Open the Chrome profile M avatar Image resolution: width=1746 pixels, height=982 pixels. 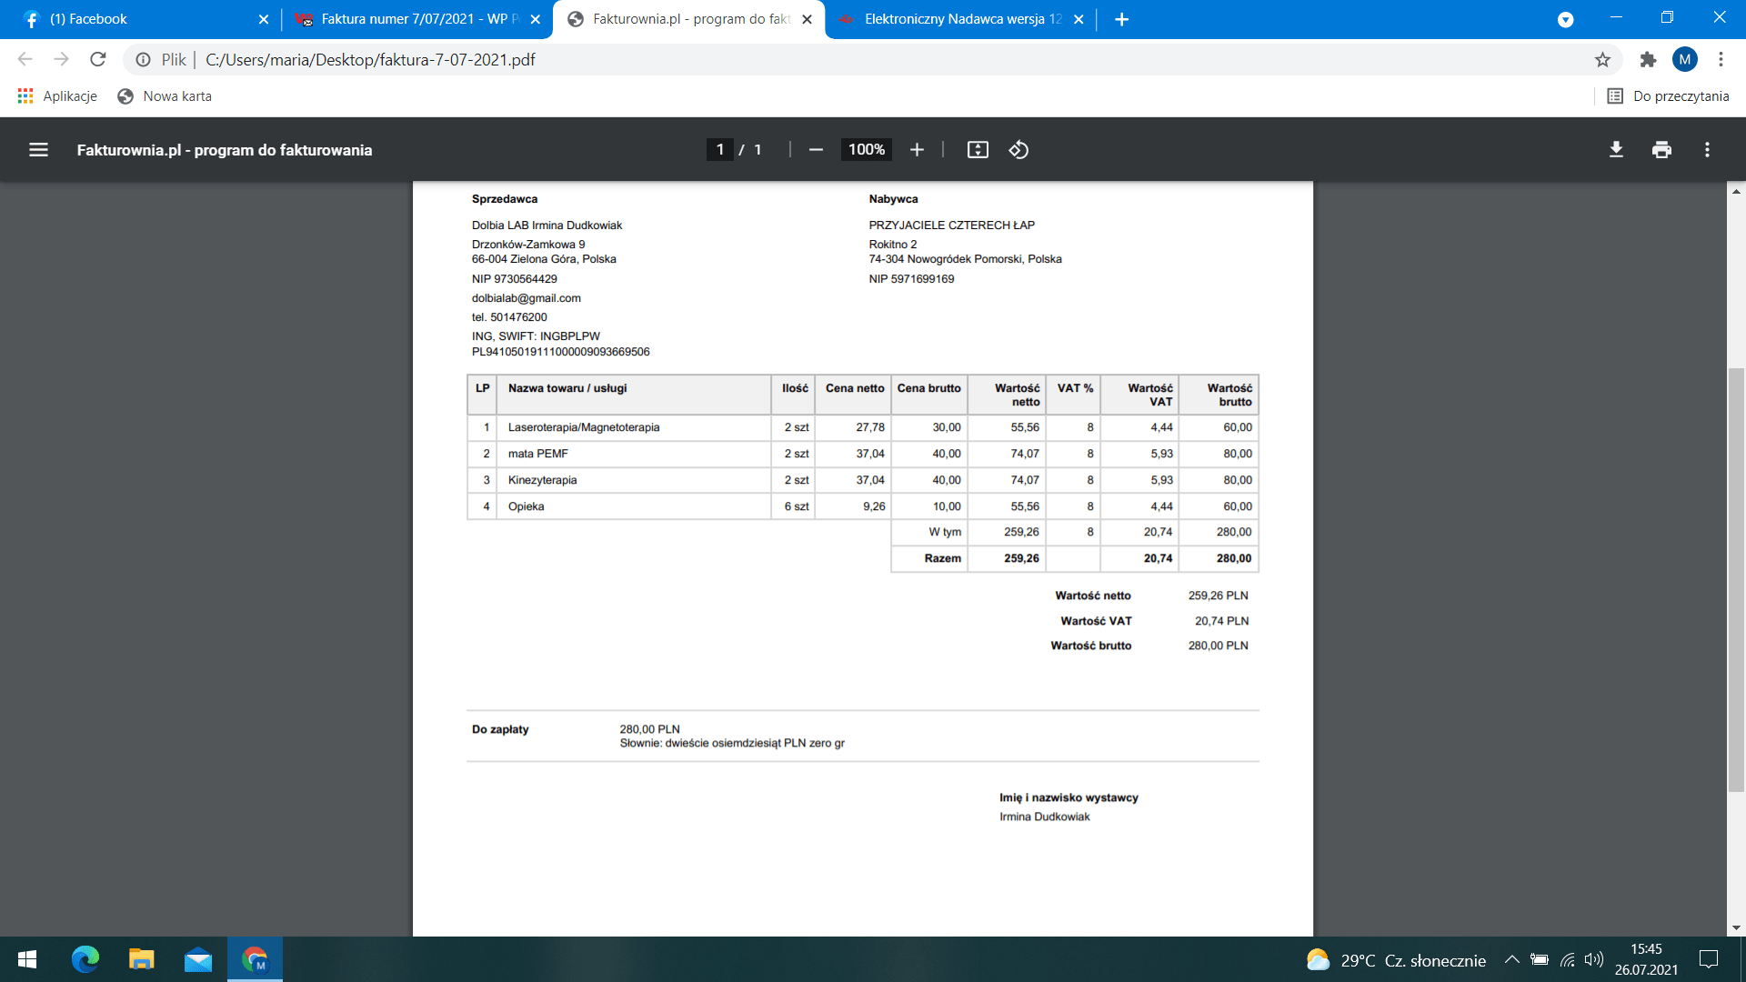pyautogui.click(x=1685, y=60)
